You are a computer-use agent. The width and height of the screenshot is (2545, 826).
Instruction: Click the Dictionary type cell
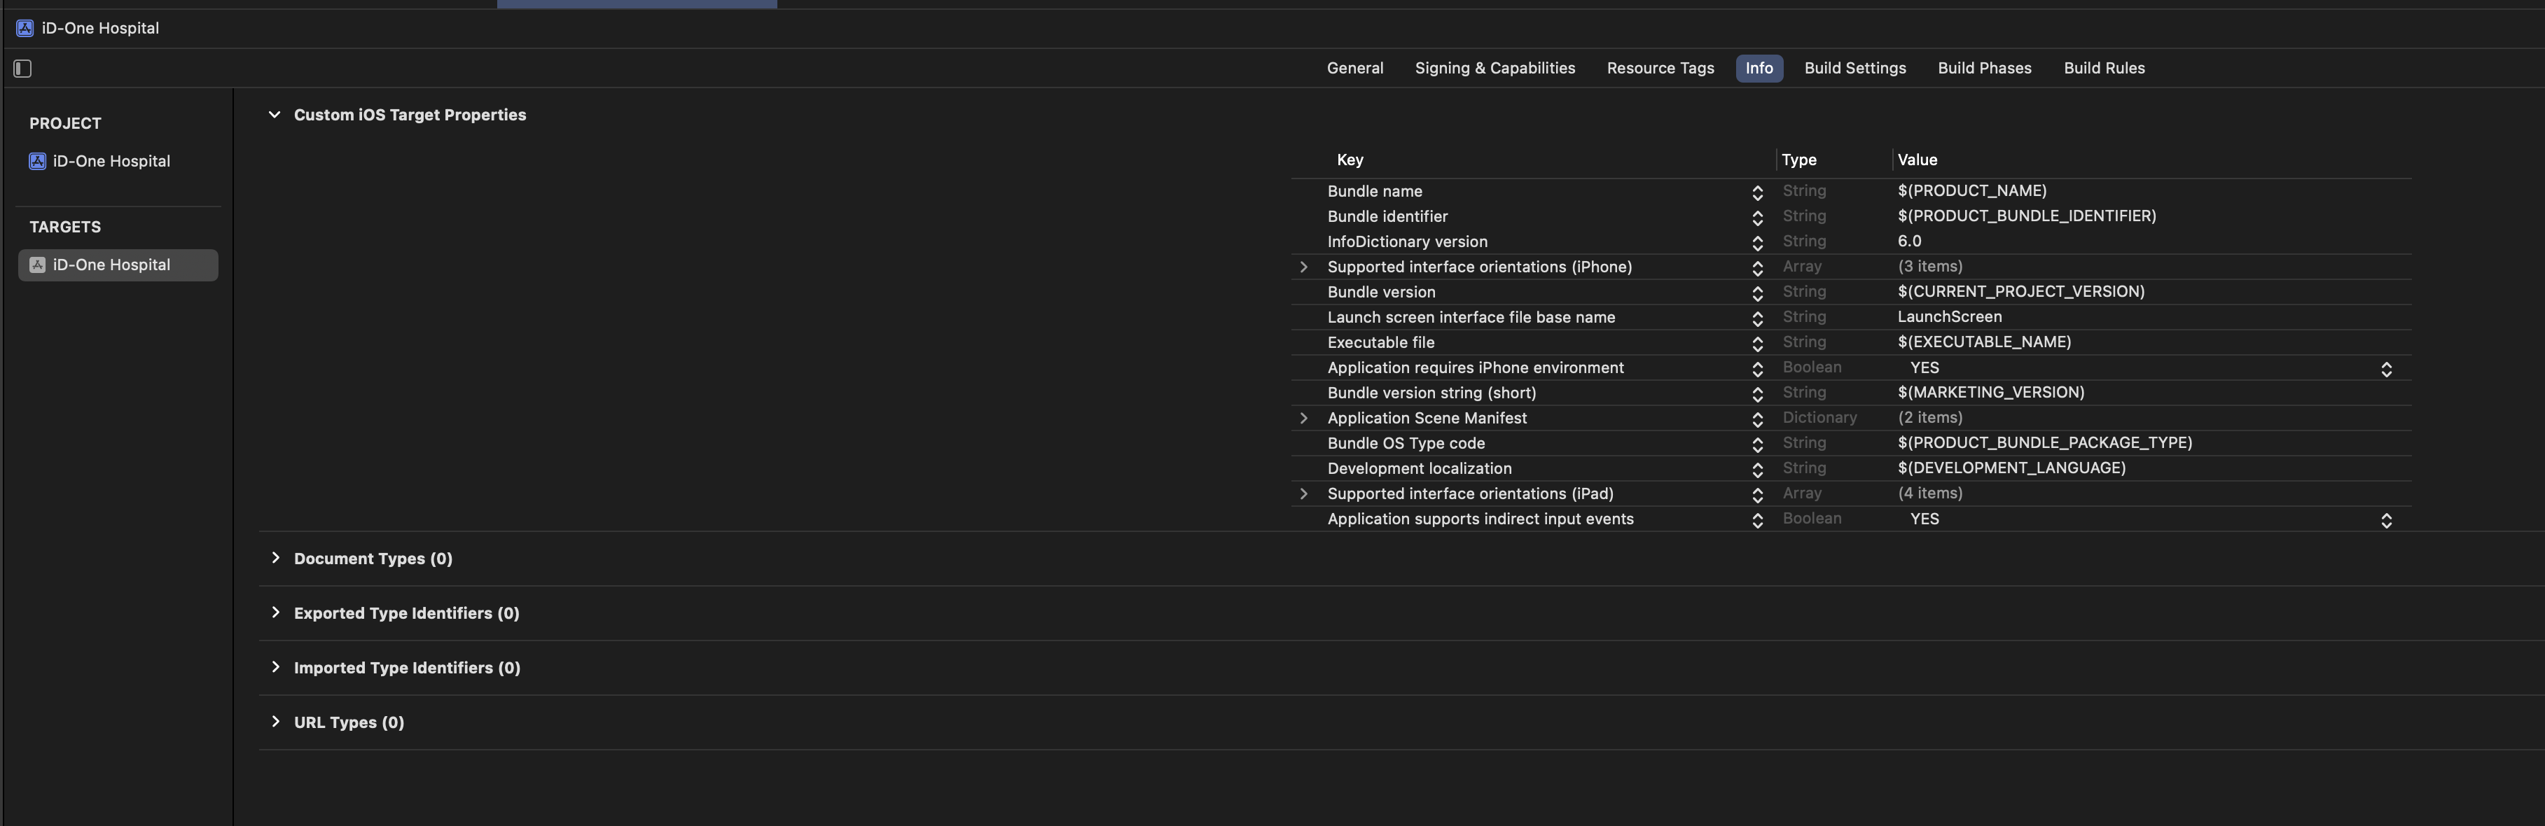coord(1819,417)
